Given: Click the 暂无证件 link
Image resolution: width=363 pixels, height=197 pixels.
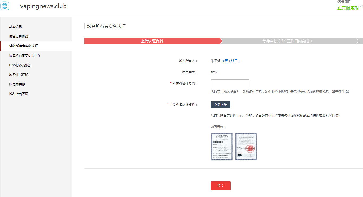Looking at the screenshot, I should 338,92.
